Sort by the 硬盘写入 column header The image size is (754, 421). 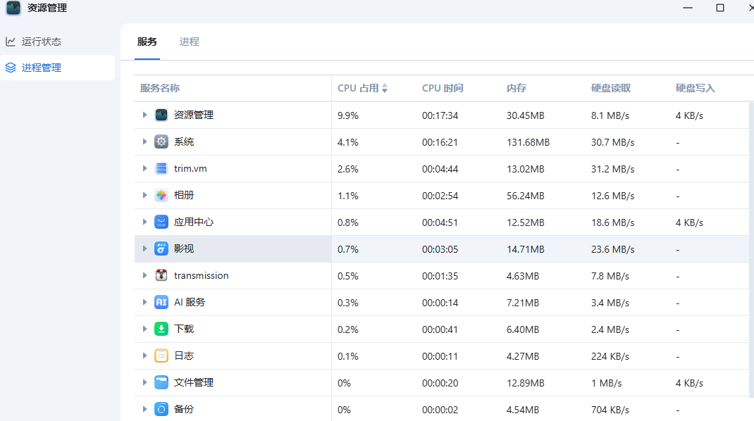pyautogui.click(x=696, y=88)
